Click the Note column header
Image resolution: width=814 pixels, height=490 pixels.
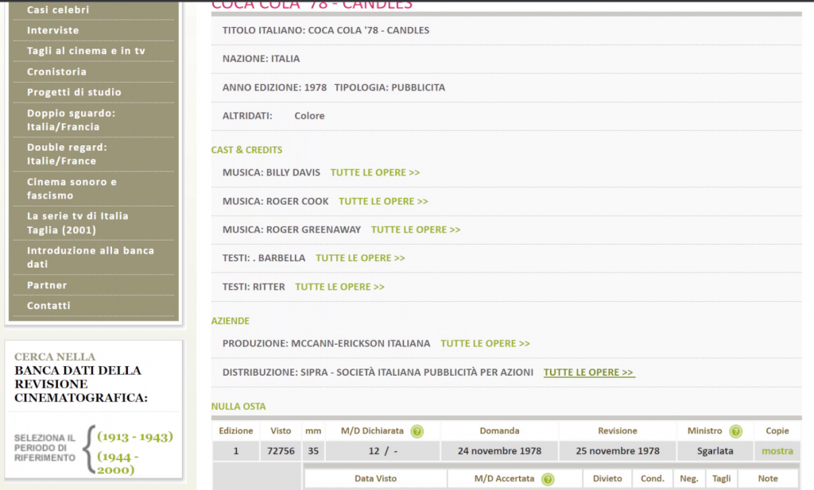[768, 479]
